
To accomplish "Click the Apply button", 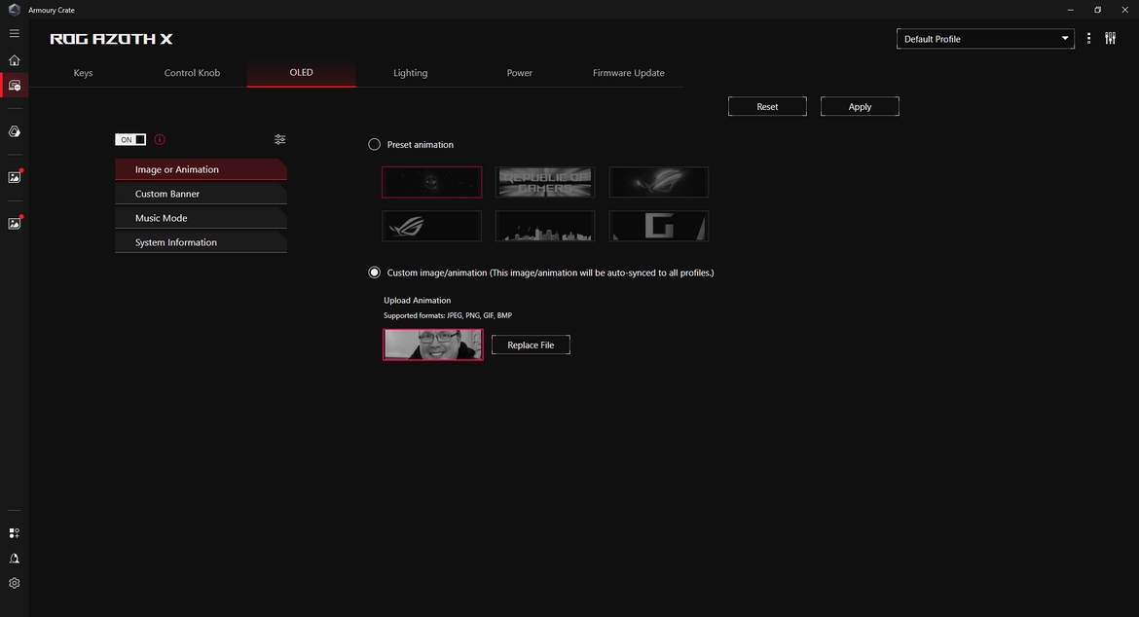I will 860,106.
